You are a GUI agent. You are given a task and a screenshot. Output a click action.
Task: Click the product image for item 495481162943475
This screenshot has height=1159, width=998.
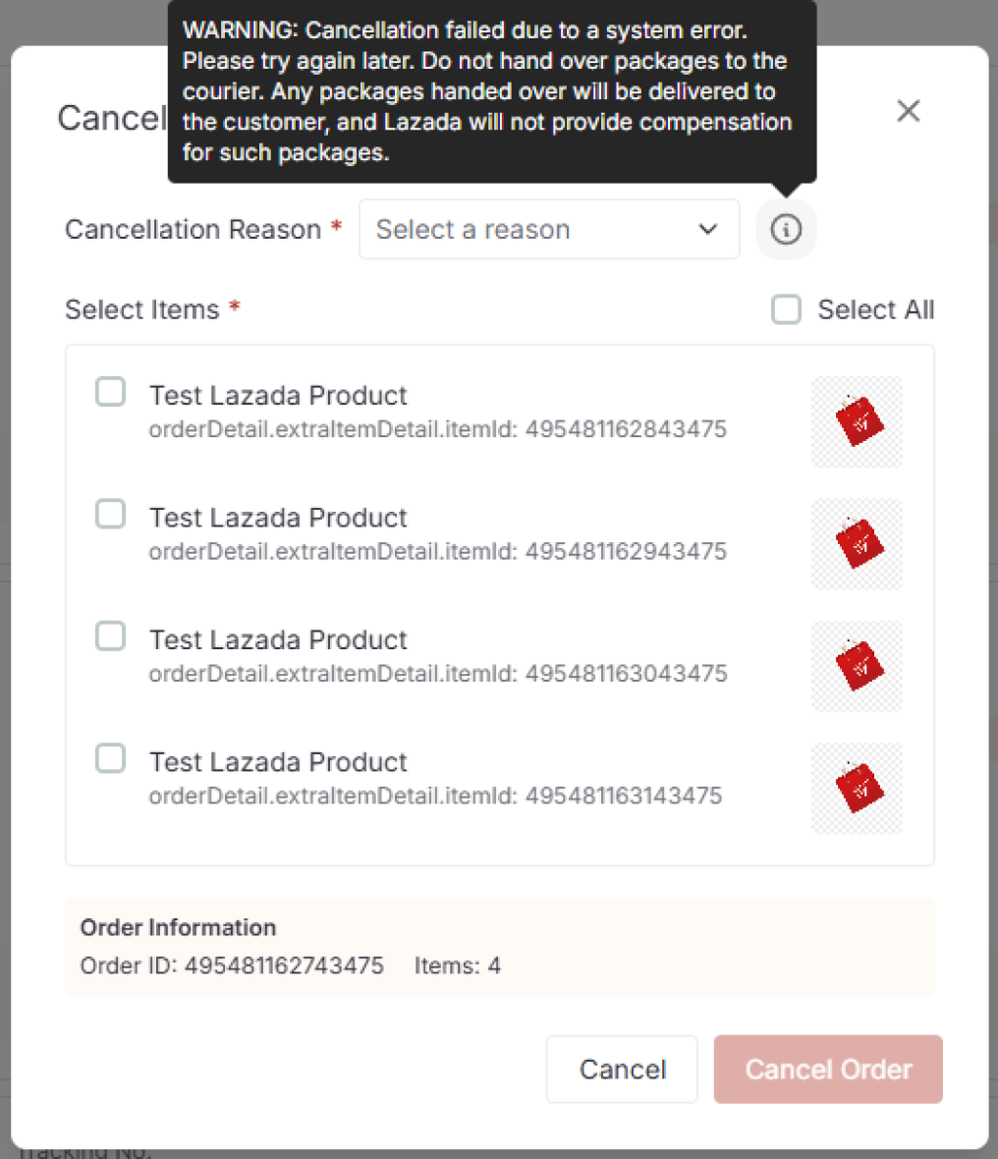click(856, 543)
